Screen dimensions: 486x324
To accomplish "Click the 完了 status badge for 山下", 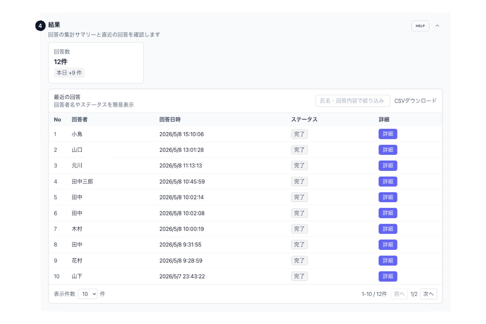I will 299,276.
